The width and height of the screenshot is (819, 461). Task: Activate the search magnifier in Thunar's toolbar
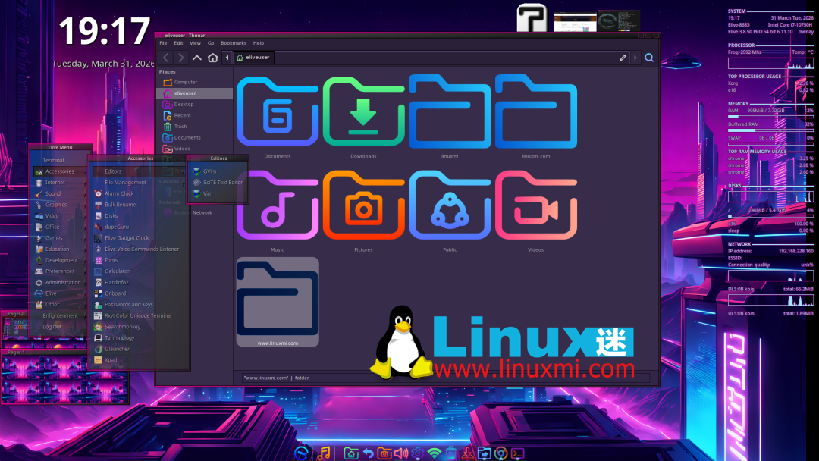tap(649, 57)
